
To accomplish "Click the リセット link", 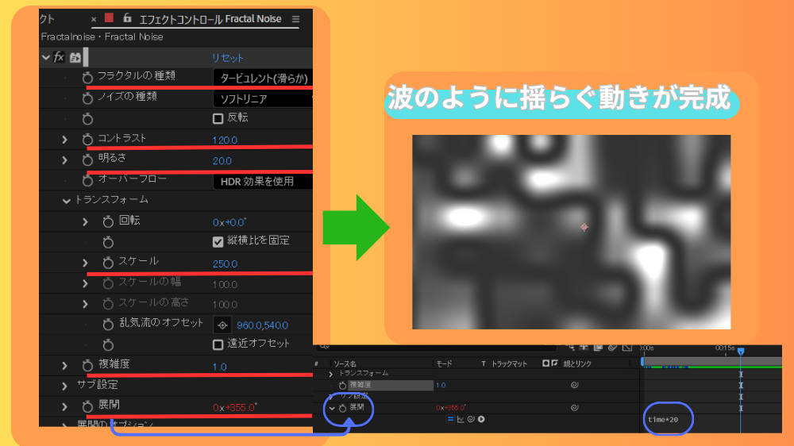I will coord(227,58).
